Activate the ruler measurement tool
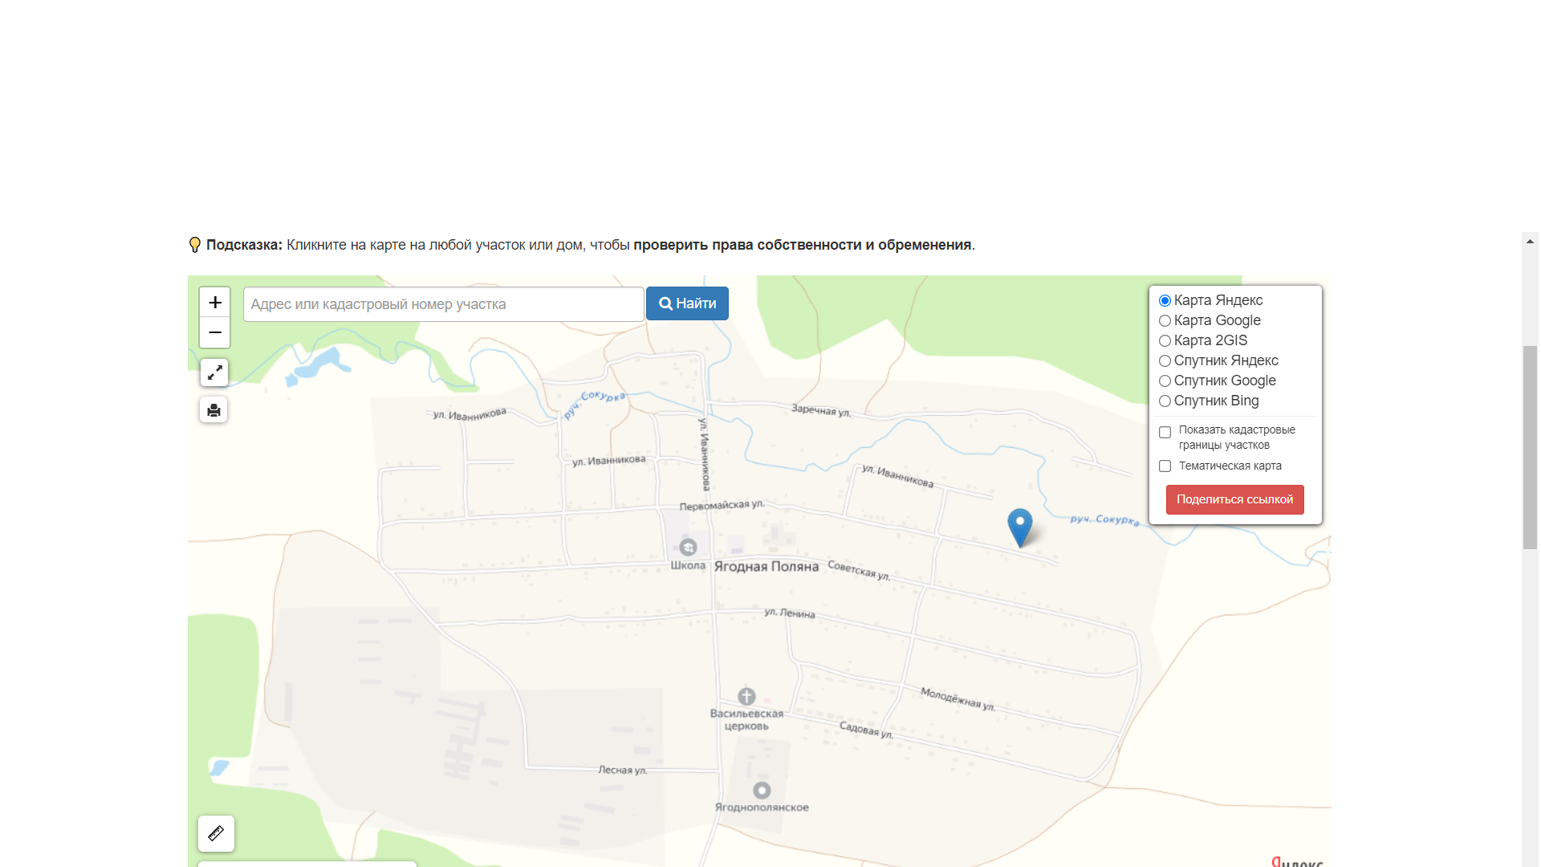Viewport: 1541px width, 867px height. [x=216, y=833]
